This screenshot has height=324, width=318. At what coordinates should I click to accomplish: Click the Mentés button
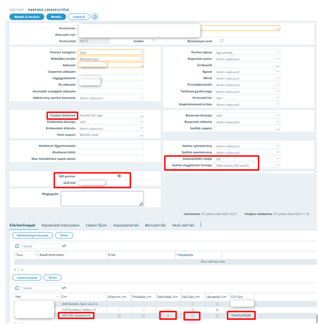click(56, 17)
